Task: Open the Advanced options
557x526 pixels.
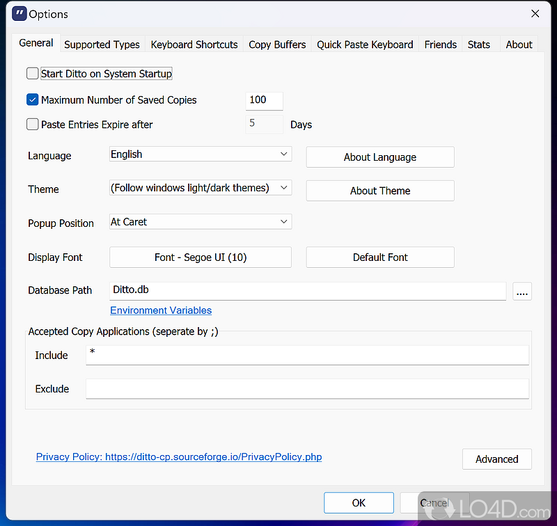Action: 496,459
